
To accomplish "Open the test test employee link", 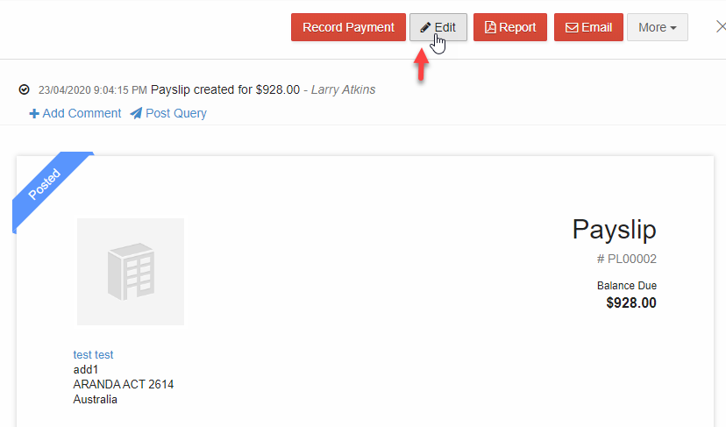I will (x=93, y=355).
